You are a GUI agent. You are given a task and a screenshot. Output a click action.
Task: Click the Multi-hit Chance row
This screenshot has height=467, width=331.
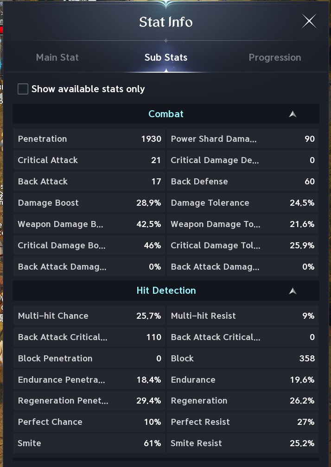point(89,316)
